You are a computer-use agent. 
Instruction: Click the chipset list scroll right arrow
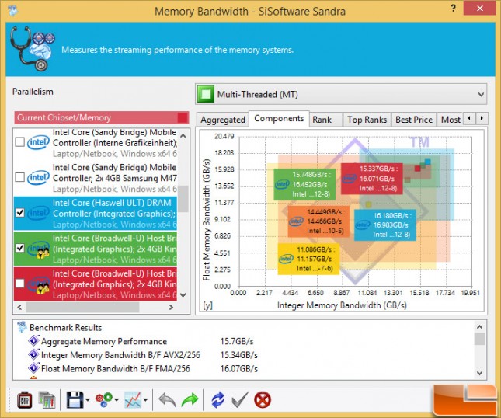click(x=171, y=307)
